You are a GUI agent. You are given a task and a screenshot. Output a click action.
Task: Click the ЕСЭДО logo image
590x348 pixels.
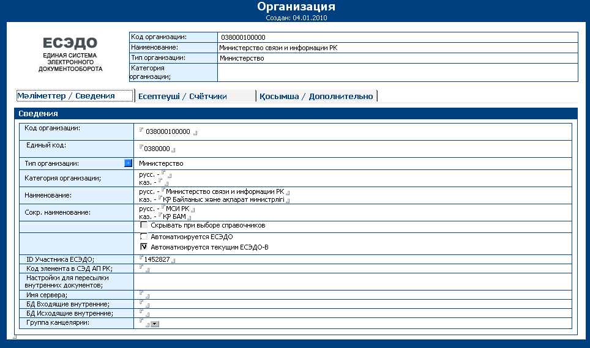pos(70,53)
